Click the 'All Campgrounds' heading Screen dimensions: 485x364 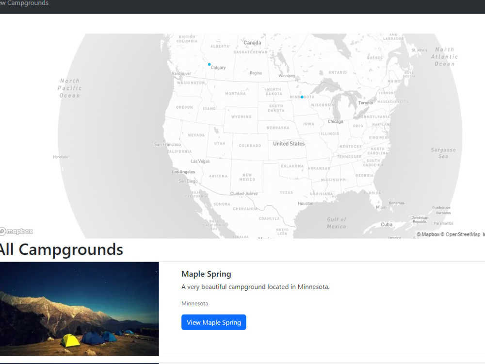pyautogui.click(x=62, y=249)
